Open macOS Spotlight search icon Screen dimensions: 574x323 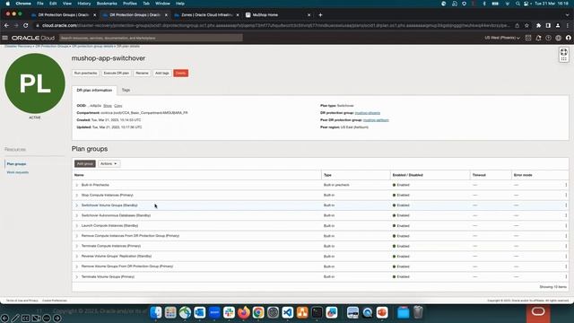(517, 4)
